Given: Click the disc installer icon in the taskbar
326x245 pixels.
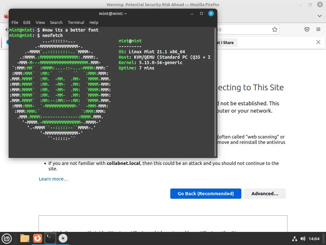Looking at the screenshot, I should tap(63, 238).
